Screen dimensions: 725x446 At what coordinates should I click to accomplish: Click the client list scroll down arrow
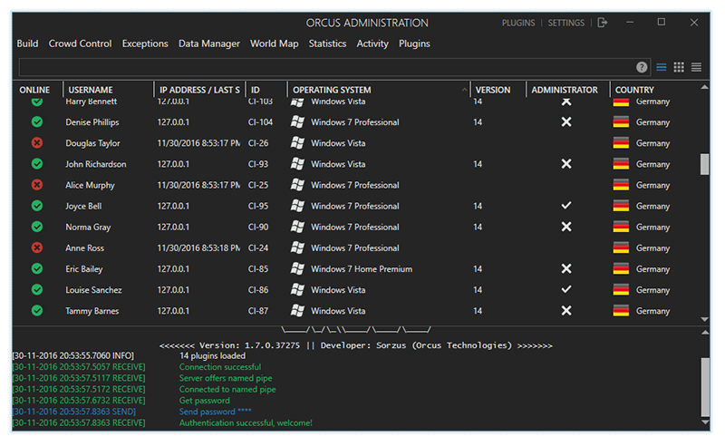(705, 319)
